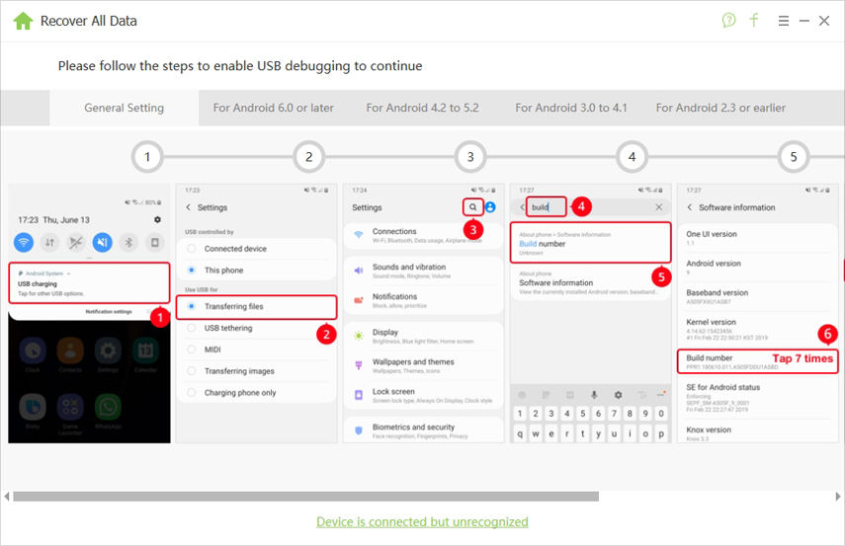The width and height of the screenshot is (845, 546).
Task: Click the 'Sounds and vibration' row
Action: click(424, 271)
